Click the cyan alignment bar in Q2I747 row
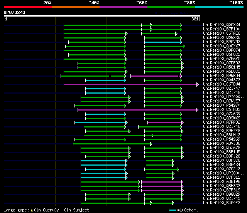The width and height of the screenshot is (247, 213). (106, 89)
